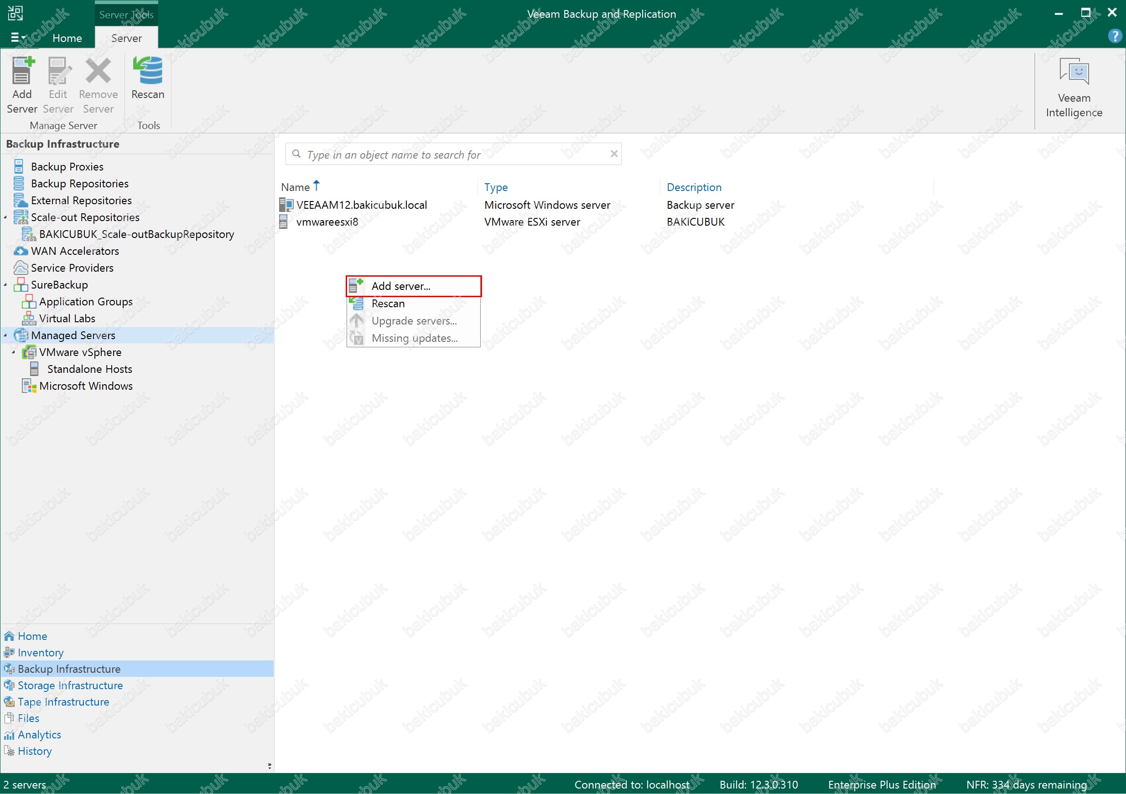
Task: Collapse the VMware vSphere node
Action: (x=14, y=352)
